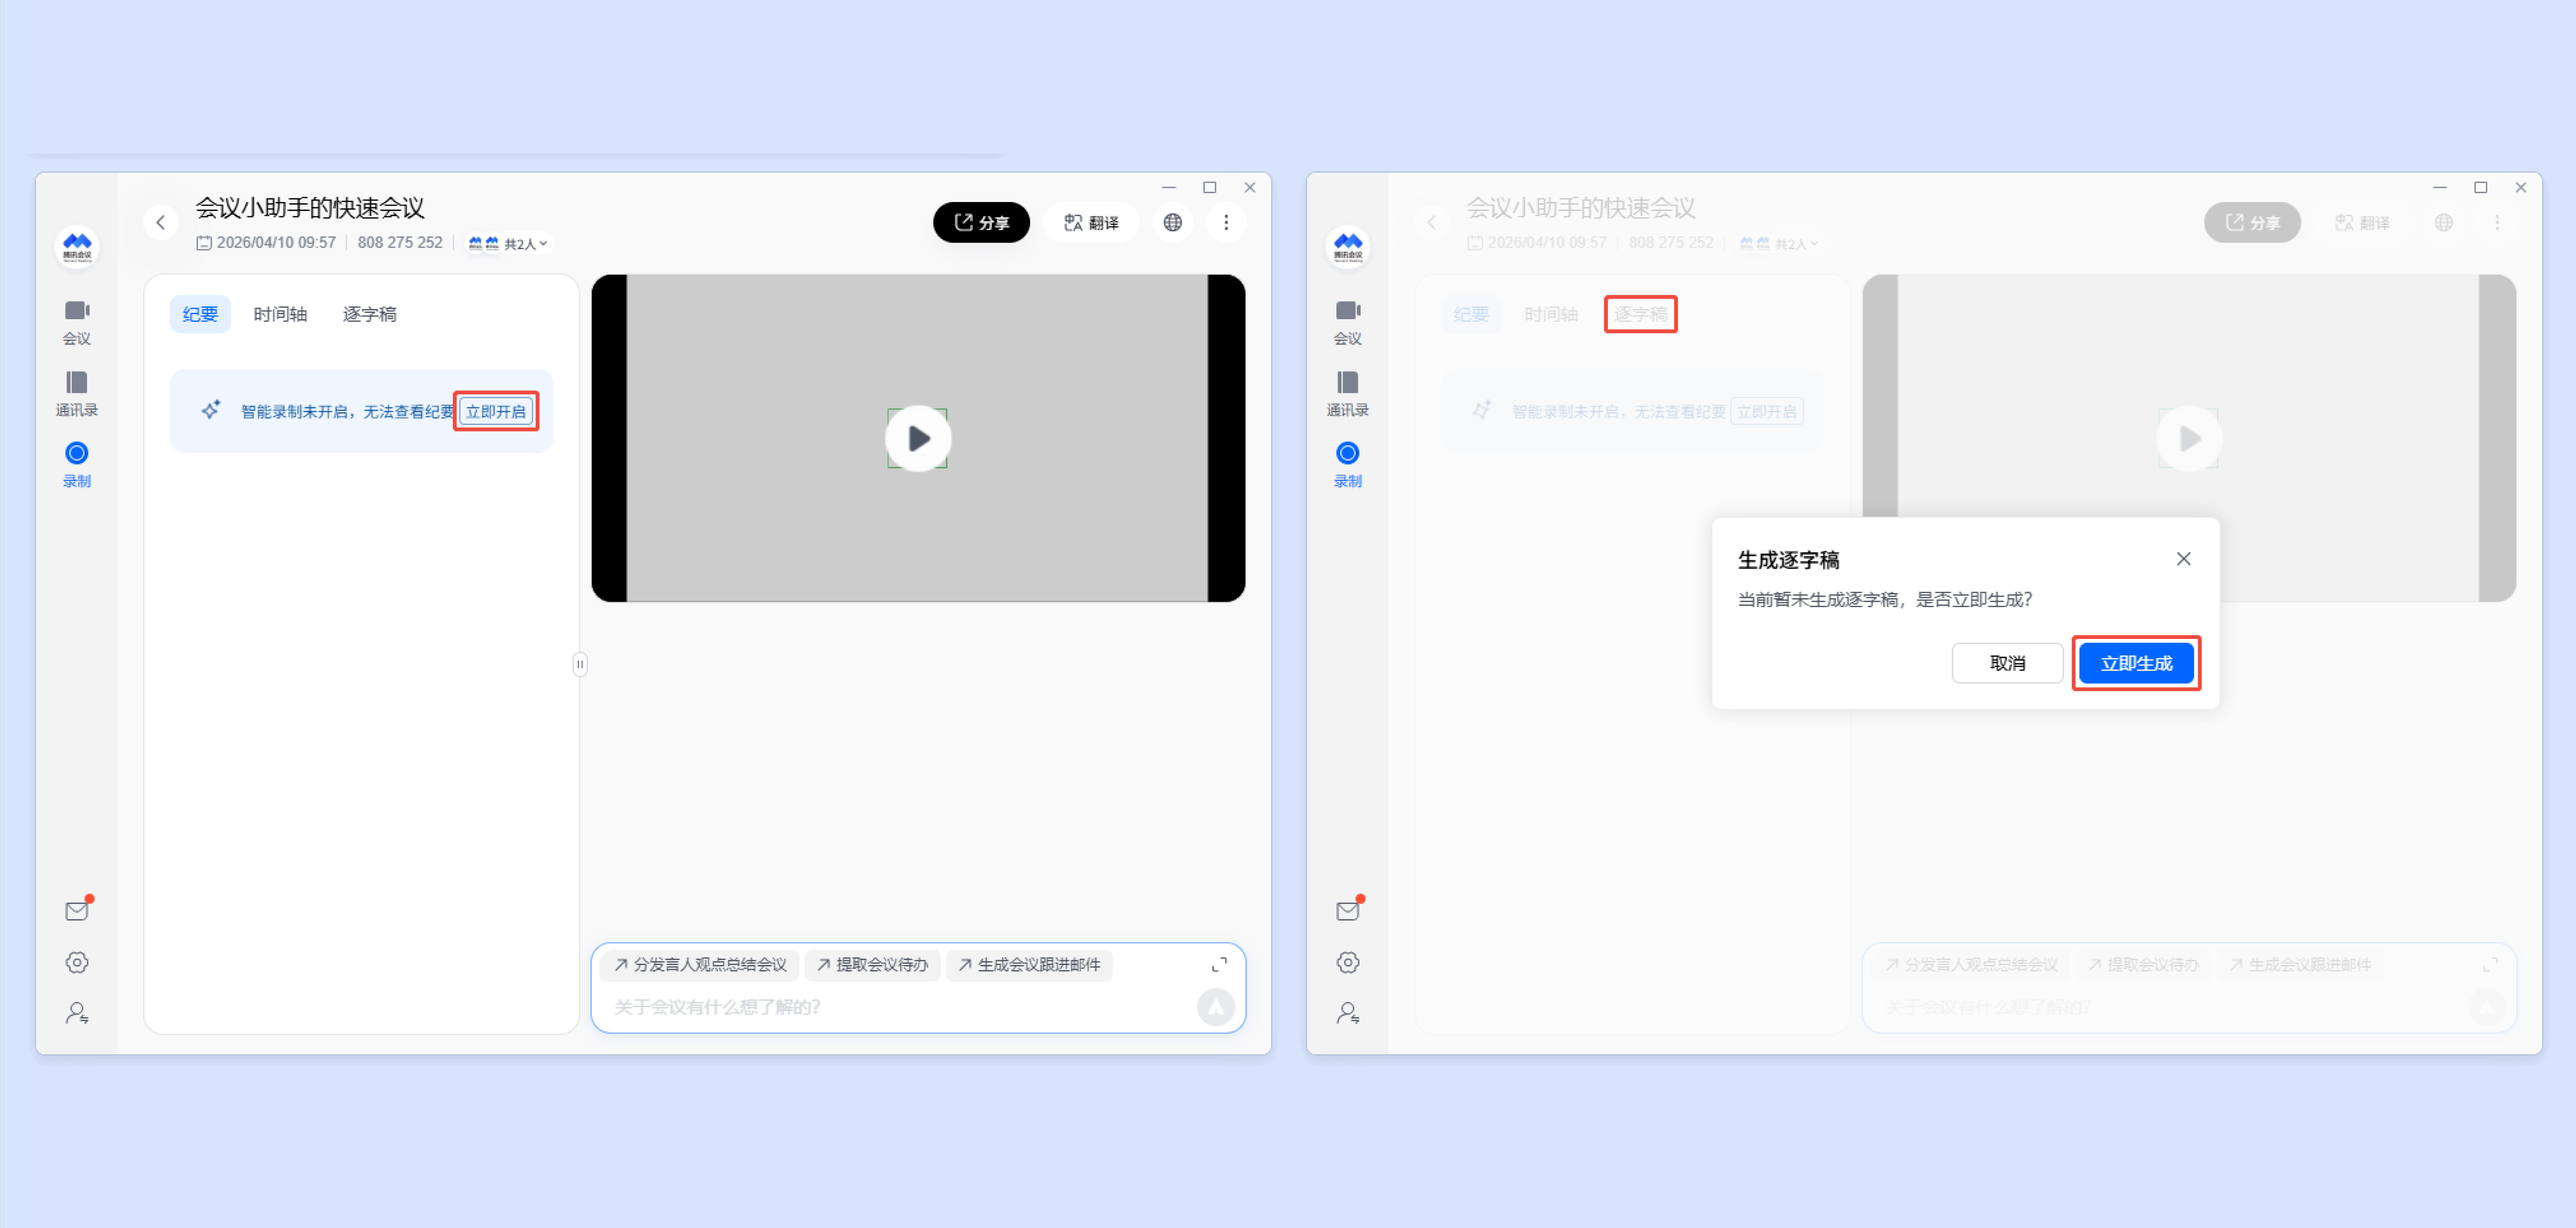This screenshot has width=2576, height=1228.
Task: Switch to the 逐字稿 tab in left window
Action: (x=369, y=315)
